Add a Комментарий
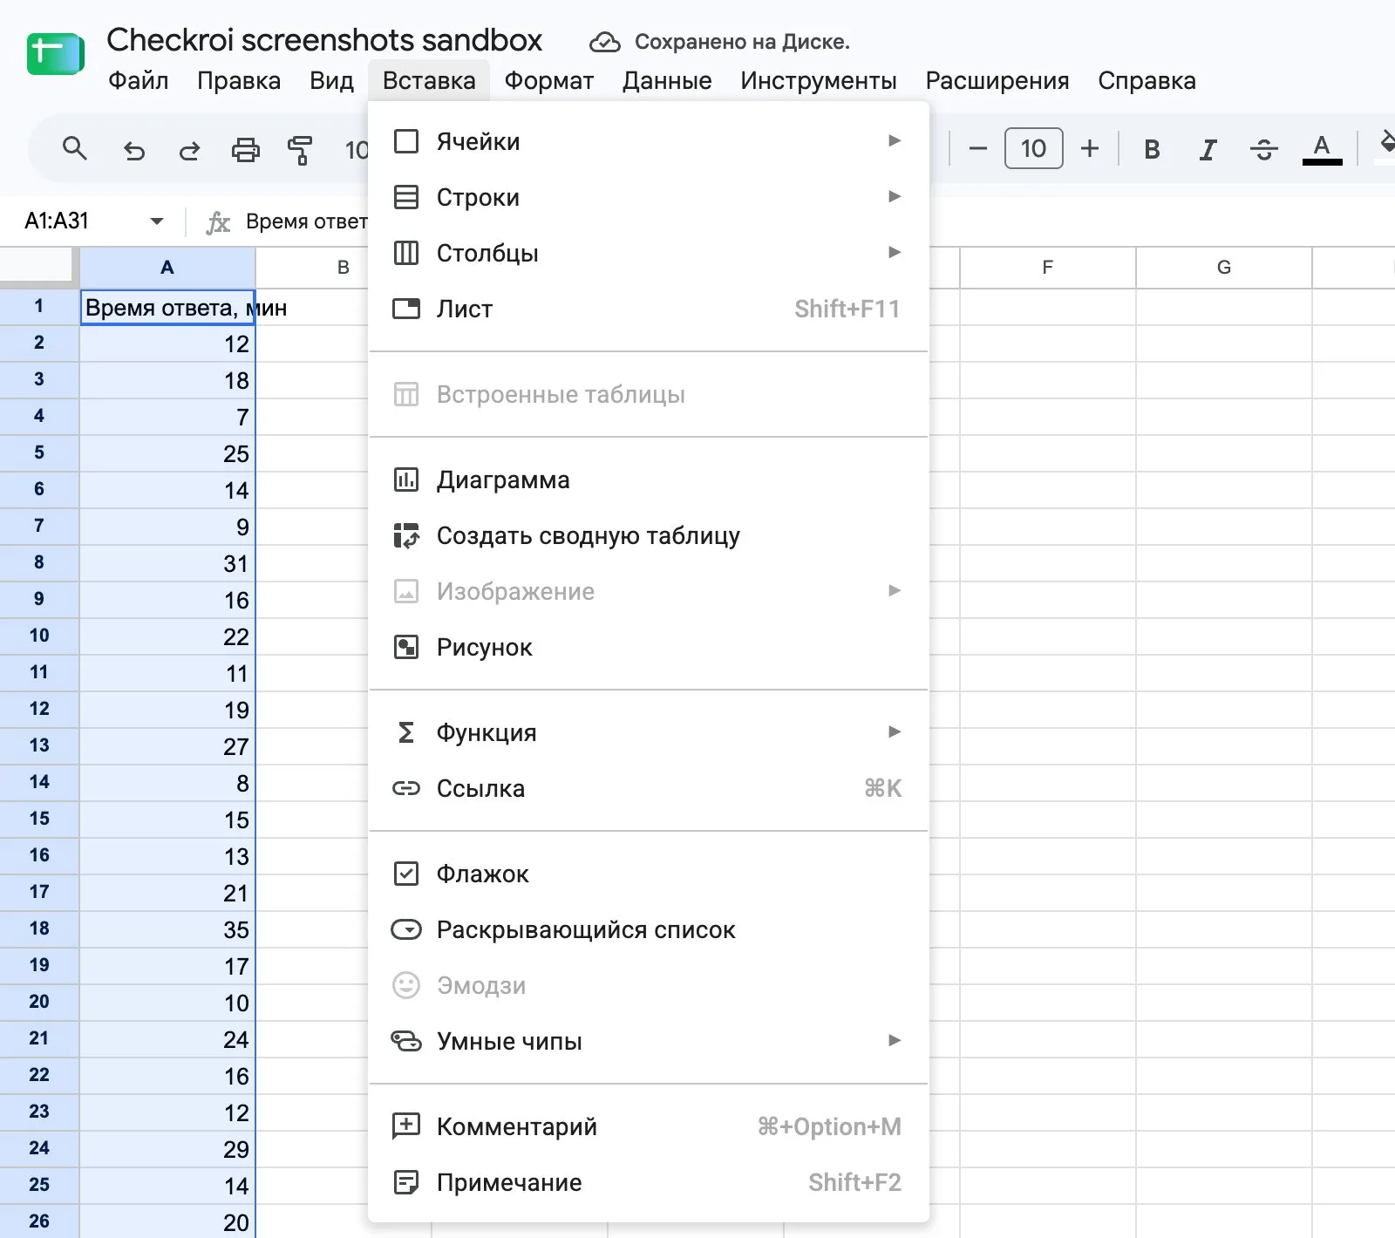Image resolution: width=1395 pixels, height=1238 pixels. click(x=648, y=1126)
